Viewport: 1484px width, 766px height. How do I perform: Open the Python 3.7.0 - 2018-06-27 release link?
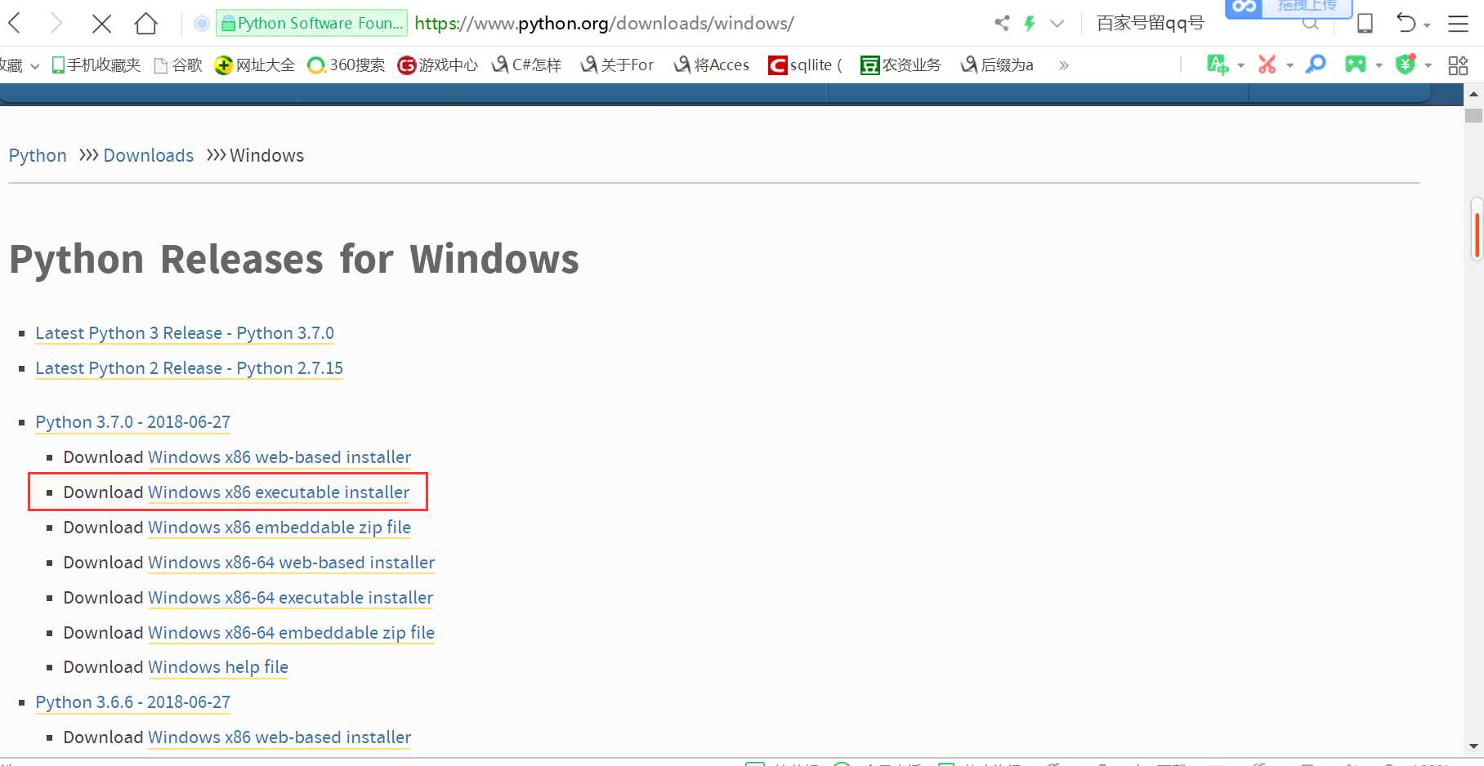point(133,422)
